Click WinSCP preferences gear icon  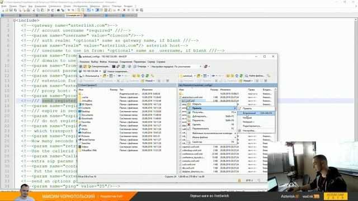129,66
